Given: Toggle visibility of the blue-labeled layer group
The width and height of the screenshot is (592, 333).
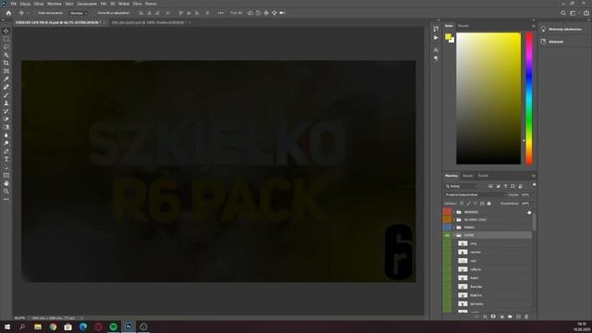Looking at the screenshot, I should coord(448,228).
